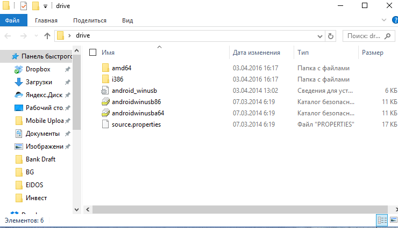Select the i386 folder icon

[x=105, y=79]
